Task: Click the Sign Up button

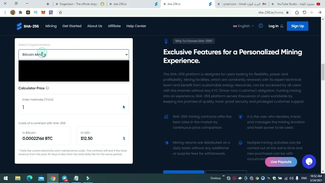Action: pos(298,26)
